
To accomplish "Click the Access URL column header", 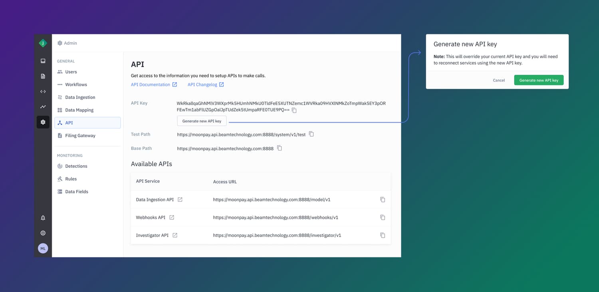I will coord(225,182).
